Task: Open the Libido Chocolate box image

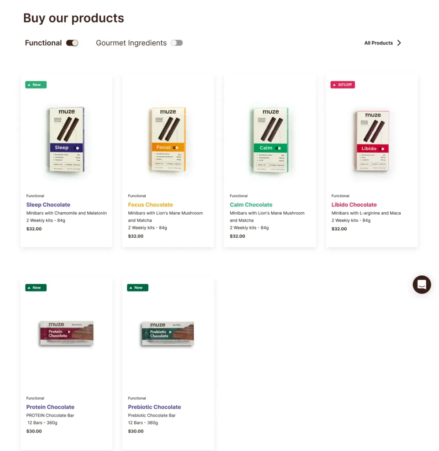Action: click(372, 139)
